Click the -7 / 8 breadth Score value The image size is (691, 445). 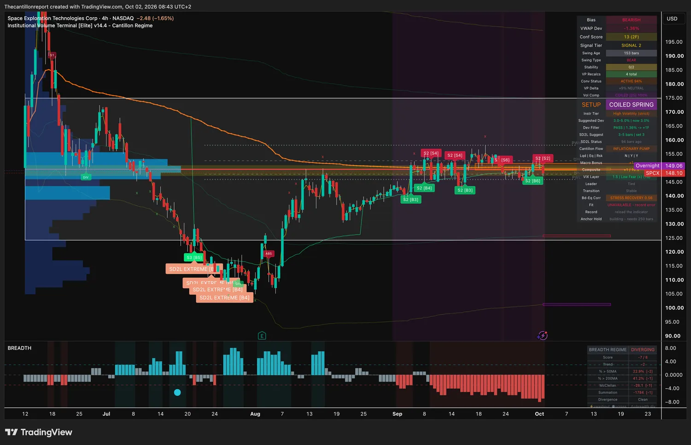643,357
